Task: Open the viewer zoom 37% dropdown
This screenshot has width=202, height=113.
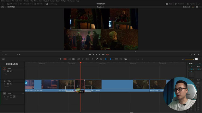Action: coord(3,7)
